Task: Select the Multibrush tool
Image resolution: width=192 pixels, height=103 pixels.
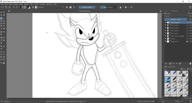Action: click(x=4, y=29)
